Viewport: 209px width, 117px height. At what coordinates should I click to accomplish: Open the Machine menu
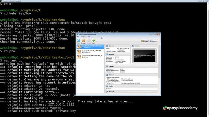[84, 37]
